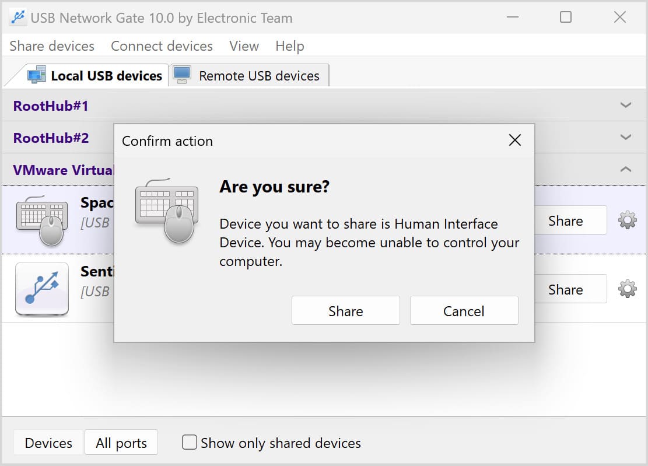Open settings gear next to top Share button
648x466 pixels.
coord(626,220)
